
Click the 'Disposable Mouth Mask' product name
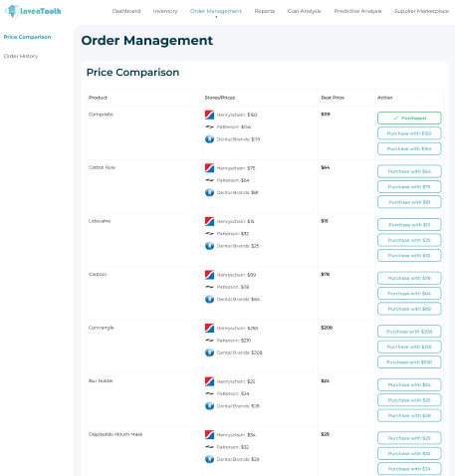[115, 434]
